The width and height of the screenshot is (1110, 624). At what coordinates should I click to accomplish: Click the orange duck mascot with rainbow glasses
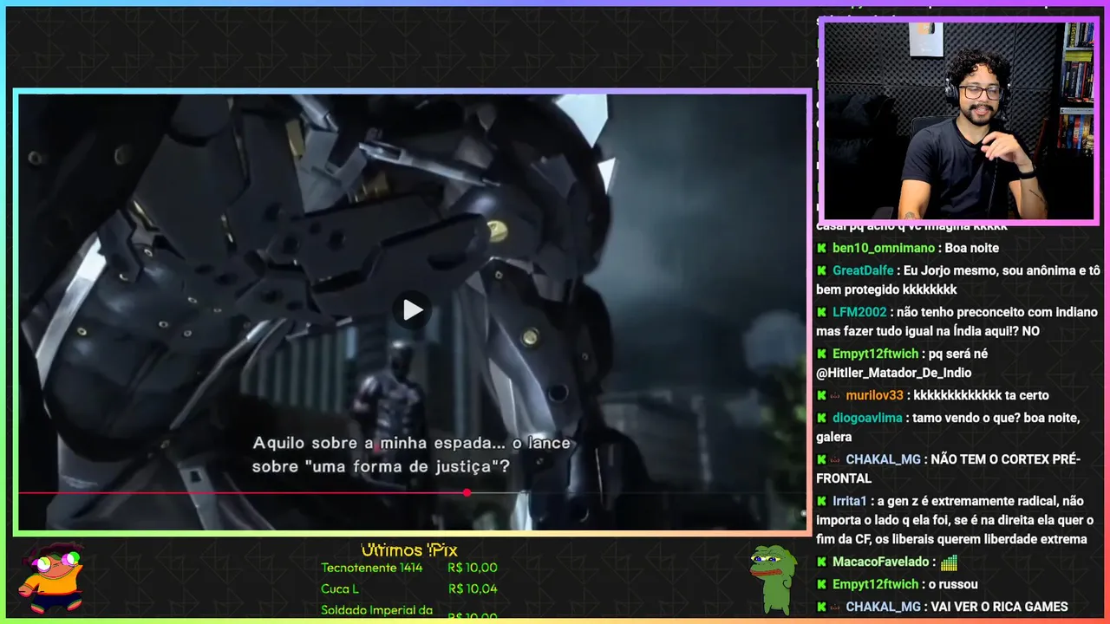(51, 577)
